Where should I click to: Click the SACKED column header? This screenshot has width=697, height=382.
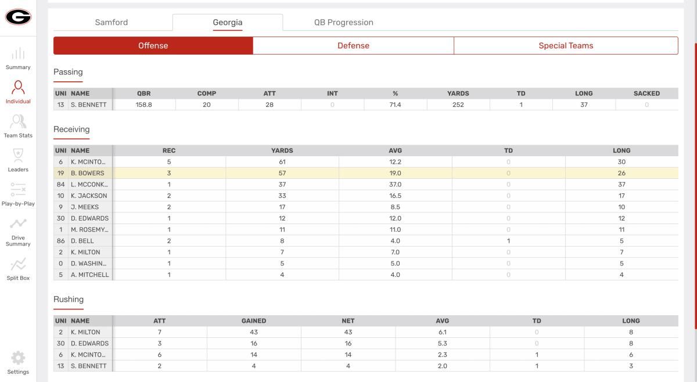(647, 93)
